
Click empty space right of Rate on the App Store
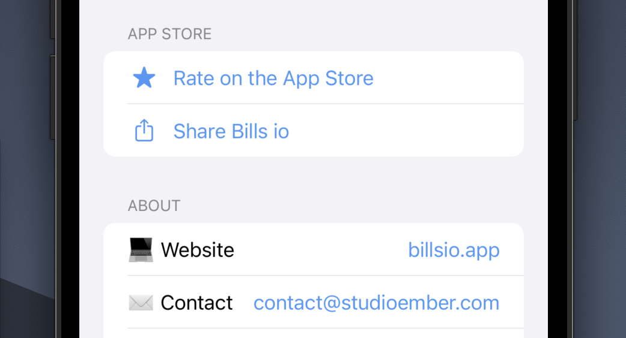coord(451,78)
